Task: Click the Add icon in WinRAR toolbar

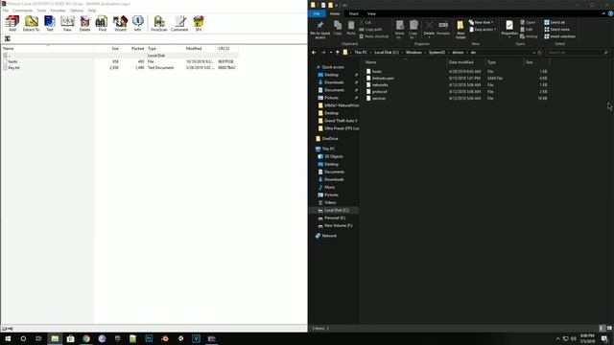Action: point(12,23)
